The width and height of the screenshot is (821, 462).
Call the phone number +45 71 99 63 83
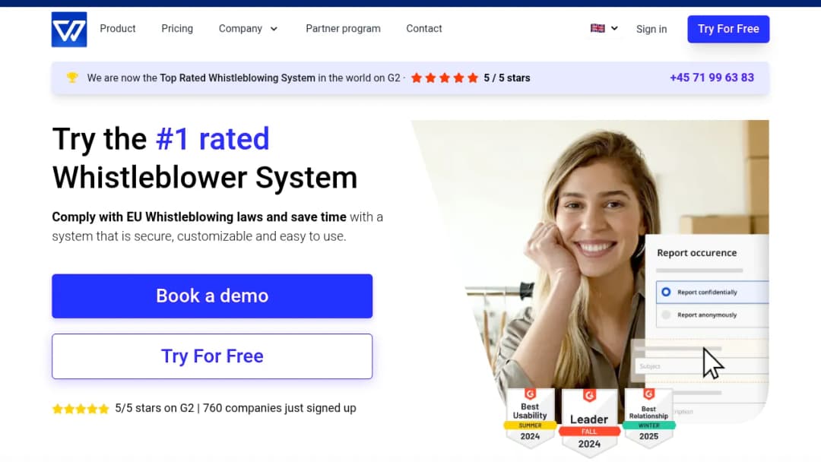[x=712, y=78]
